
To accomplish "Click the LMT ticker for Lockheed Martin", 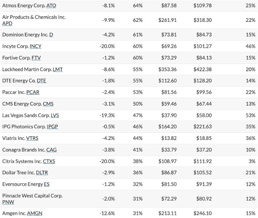I will [58, 70].
